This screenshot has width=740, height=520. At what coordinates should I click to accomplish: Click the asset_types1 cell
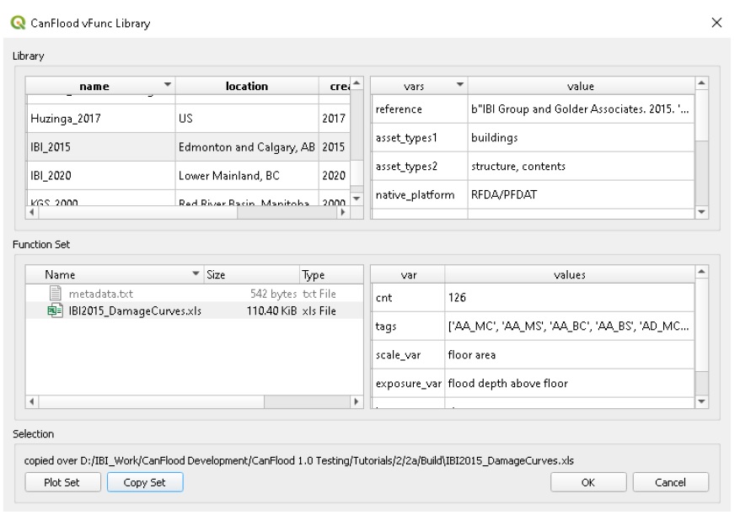coord(419,137)
